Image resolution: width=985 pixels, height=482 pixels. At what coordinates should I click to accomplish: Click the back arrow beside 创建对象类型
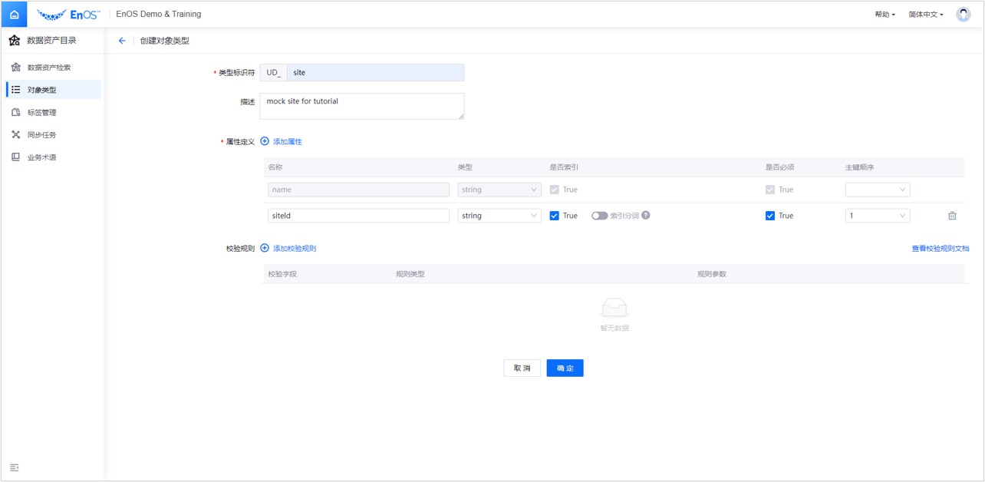121,40
